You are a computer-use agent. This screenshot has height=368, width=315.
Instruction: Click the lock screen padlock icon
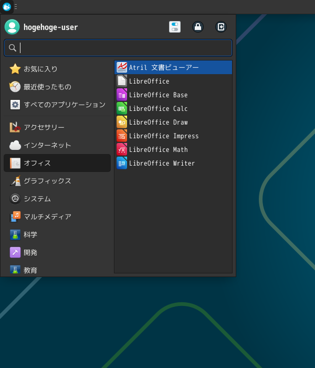point(198,27)
